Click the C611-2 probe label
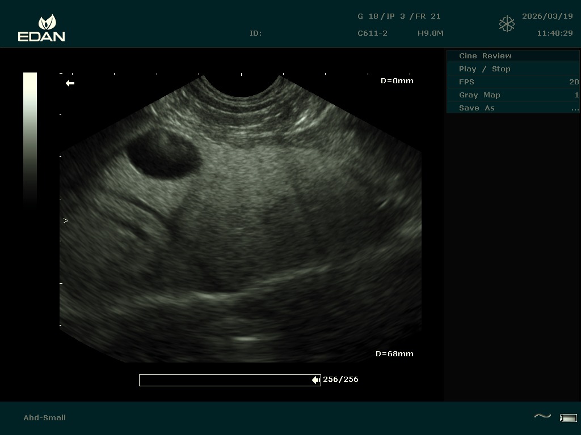Screen dimensions: 581x435 (372, 33)
